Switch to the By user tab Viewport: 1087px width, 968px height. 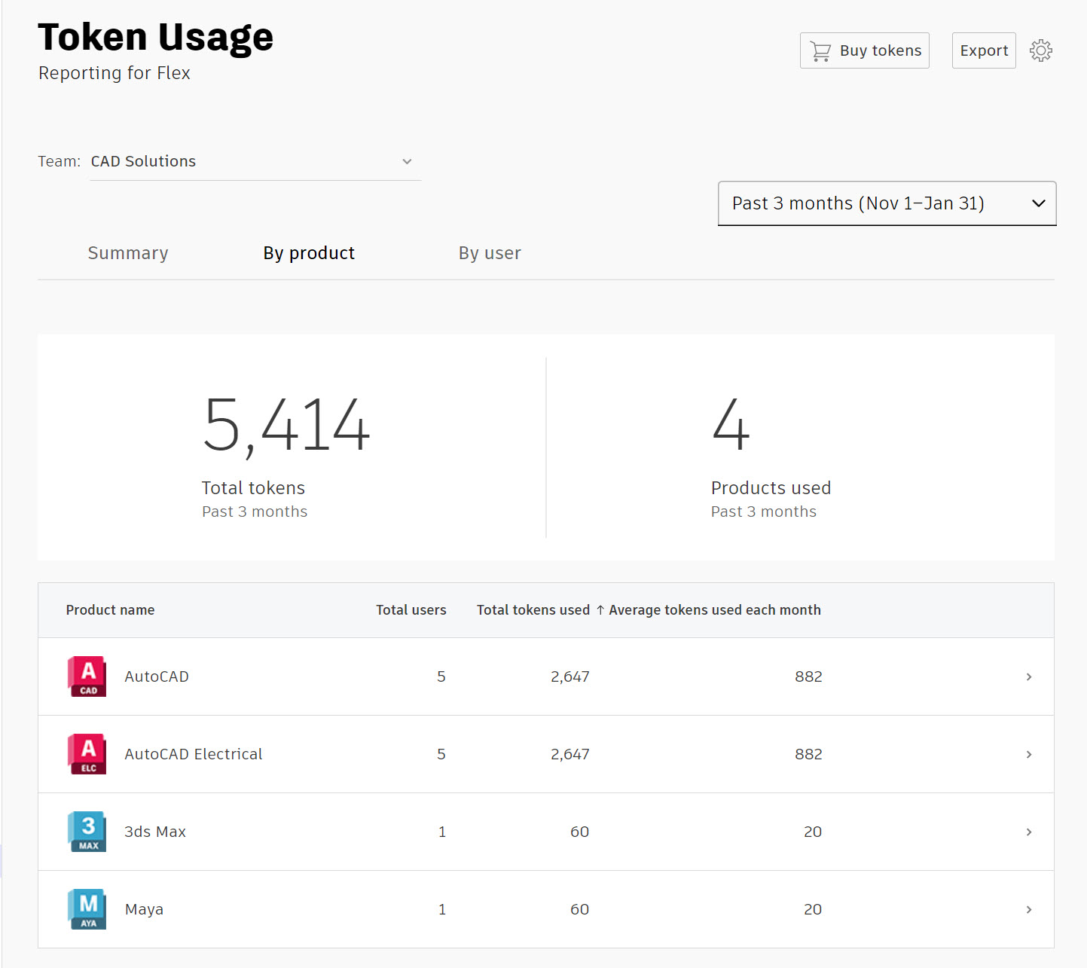[490, 253]
